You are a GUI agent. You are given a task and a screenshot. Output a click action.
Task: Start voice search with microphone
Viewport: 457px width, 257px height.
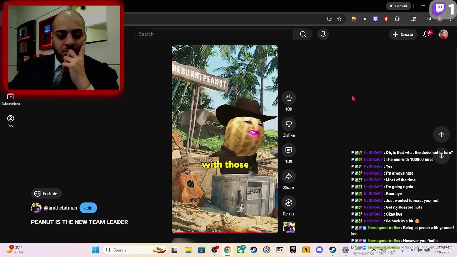point(323,34)
